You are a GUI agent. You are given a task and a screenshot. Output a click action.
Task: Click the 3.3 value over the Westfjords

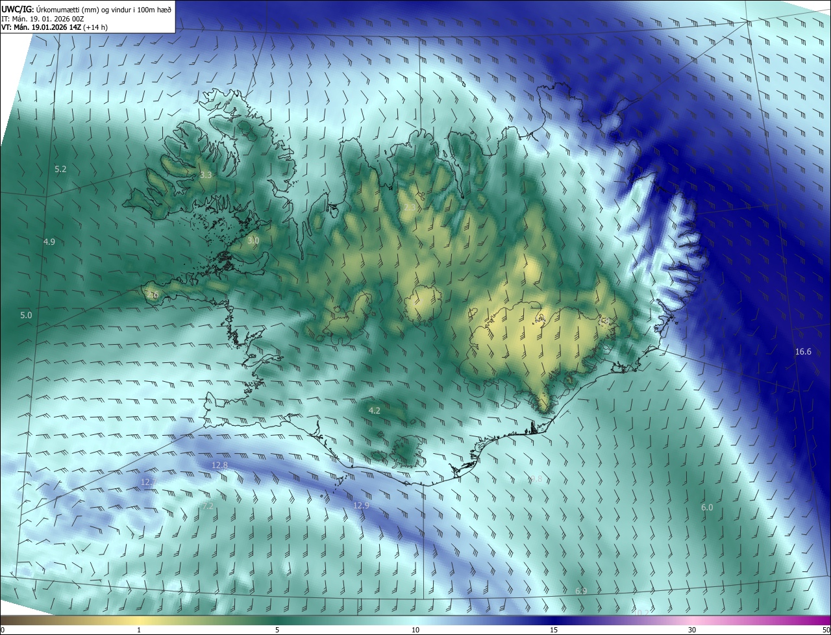point(206,175)
